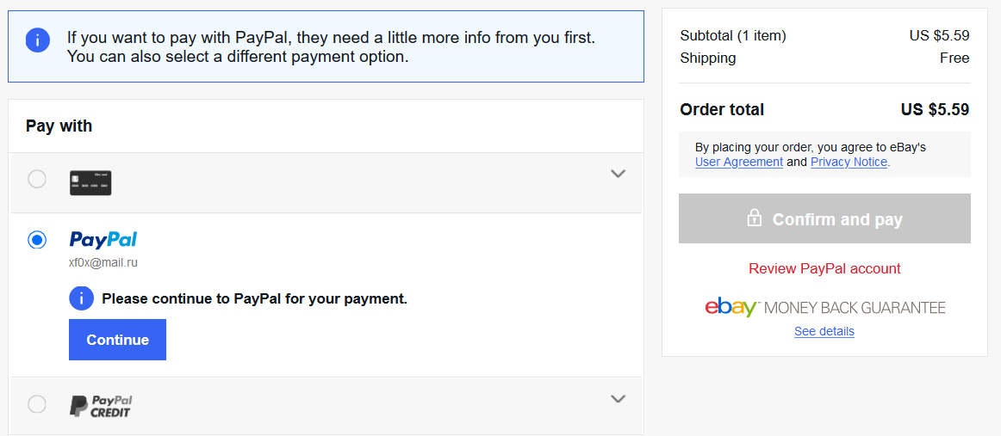Open the Privacy Notice link
Screen dimensions: 1001x436
[849, 162]
